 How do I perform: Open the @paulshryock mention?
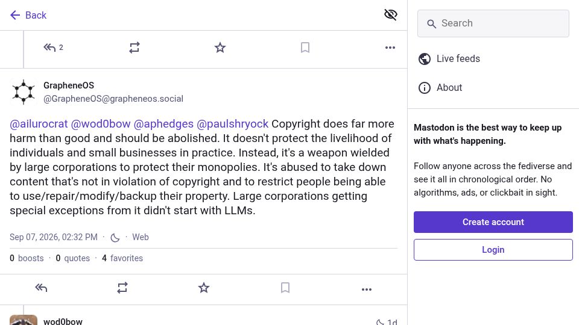(233, 124)
